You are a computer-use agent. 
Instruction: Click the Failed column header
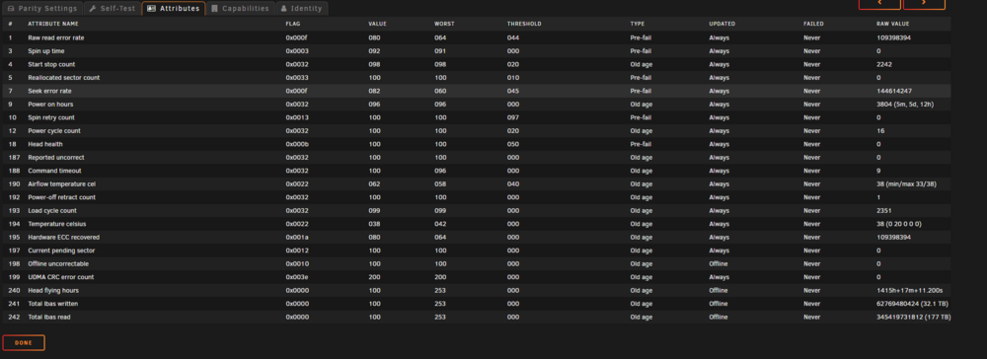pos(814,24)
